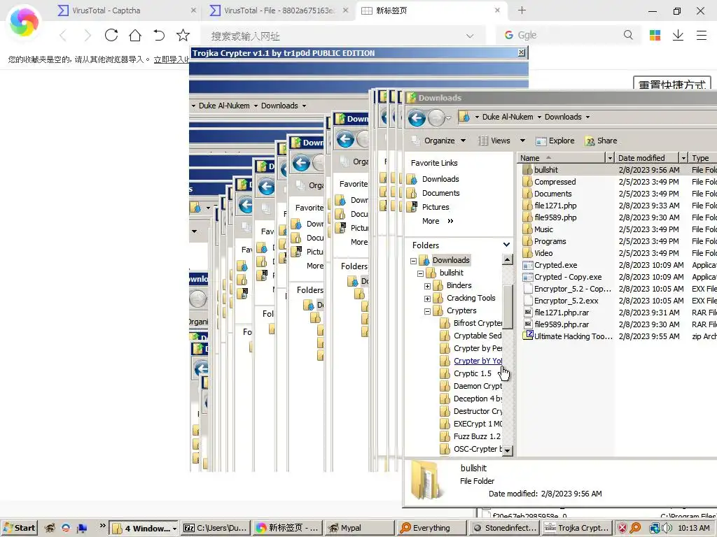
Task: Select the Crypted - Copy.exe file
Action: pos(567,277)
